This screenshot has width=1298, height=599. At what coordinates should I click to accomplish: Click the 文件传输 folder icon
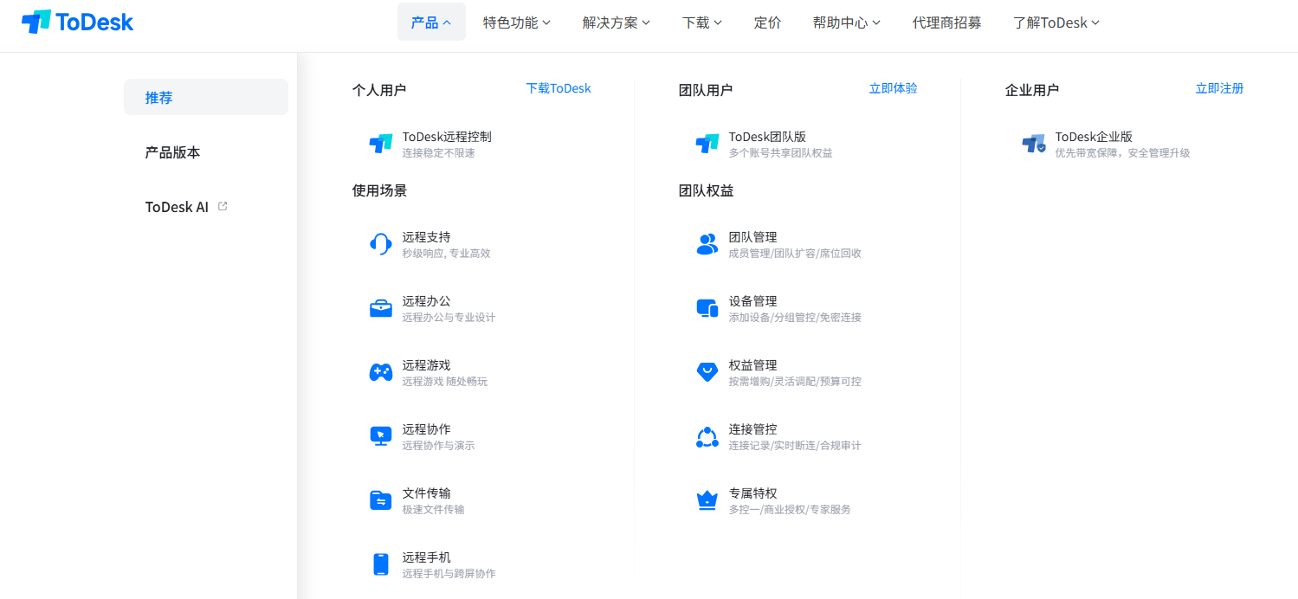(381, 500)
